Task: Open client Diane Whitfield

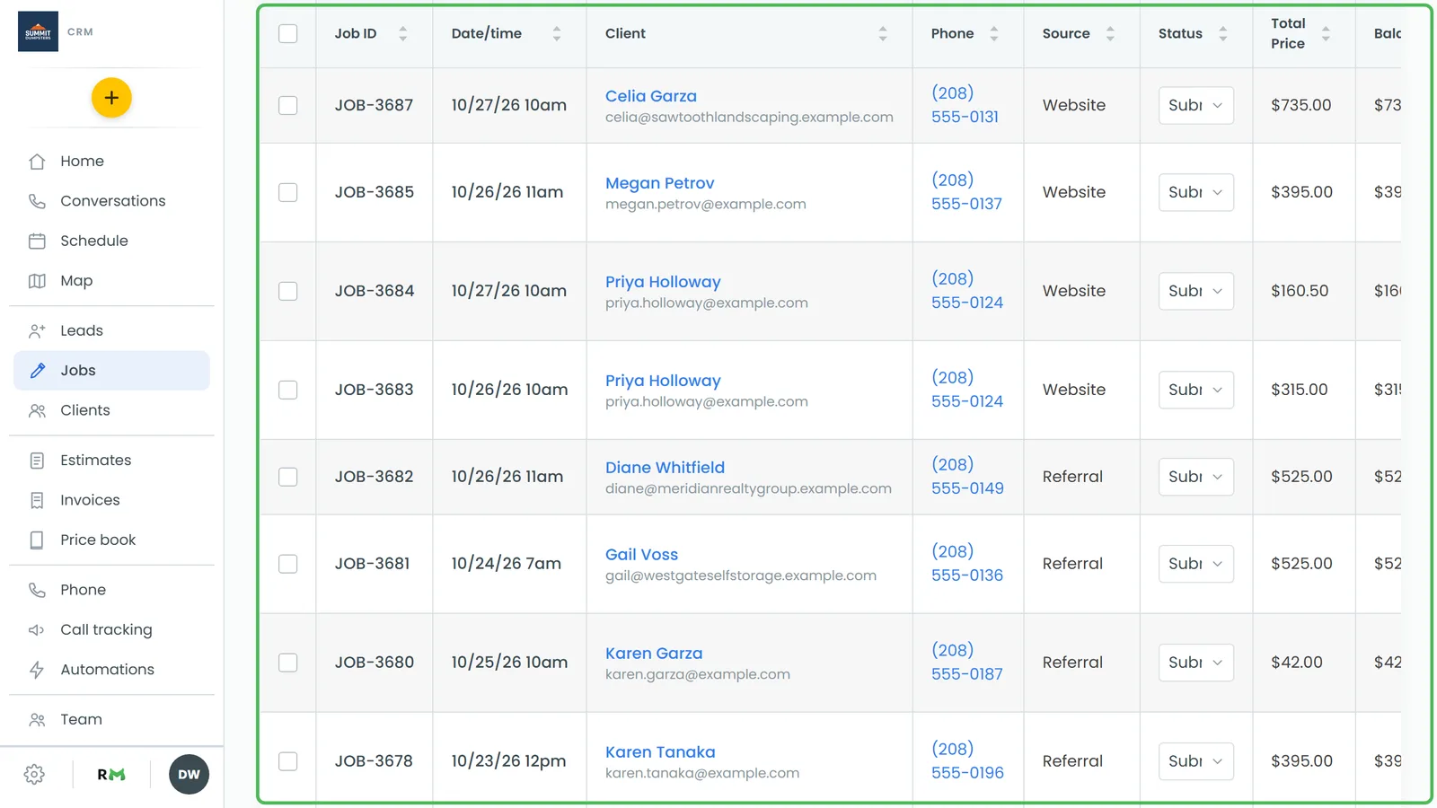Action: pos(665,468)
